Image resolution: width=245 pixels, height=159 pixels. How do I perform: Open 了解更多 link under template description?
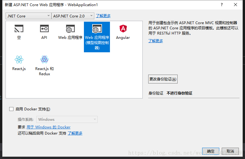156,41
